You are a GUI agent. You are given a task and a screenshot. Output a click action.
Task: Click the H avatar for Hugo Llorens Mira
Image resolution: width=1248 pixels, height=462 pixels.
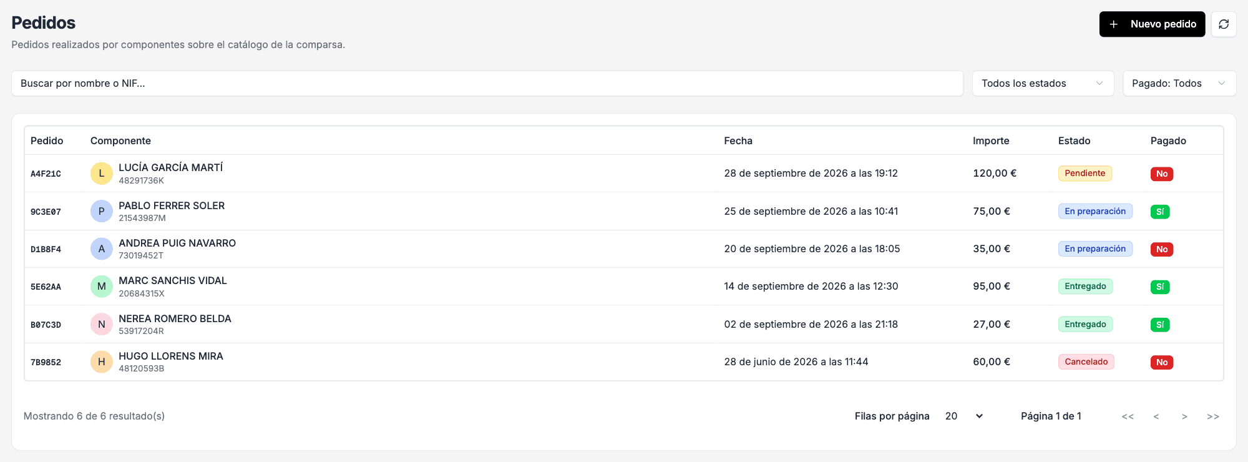(102, 362)
